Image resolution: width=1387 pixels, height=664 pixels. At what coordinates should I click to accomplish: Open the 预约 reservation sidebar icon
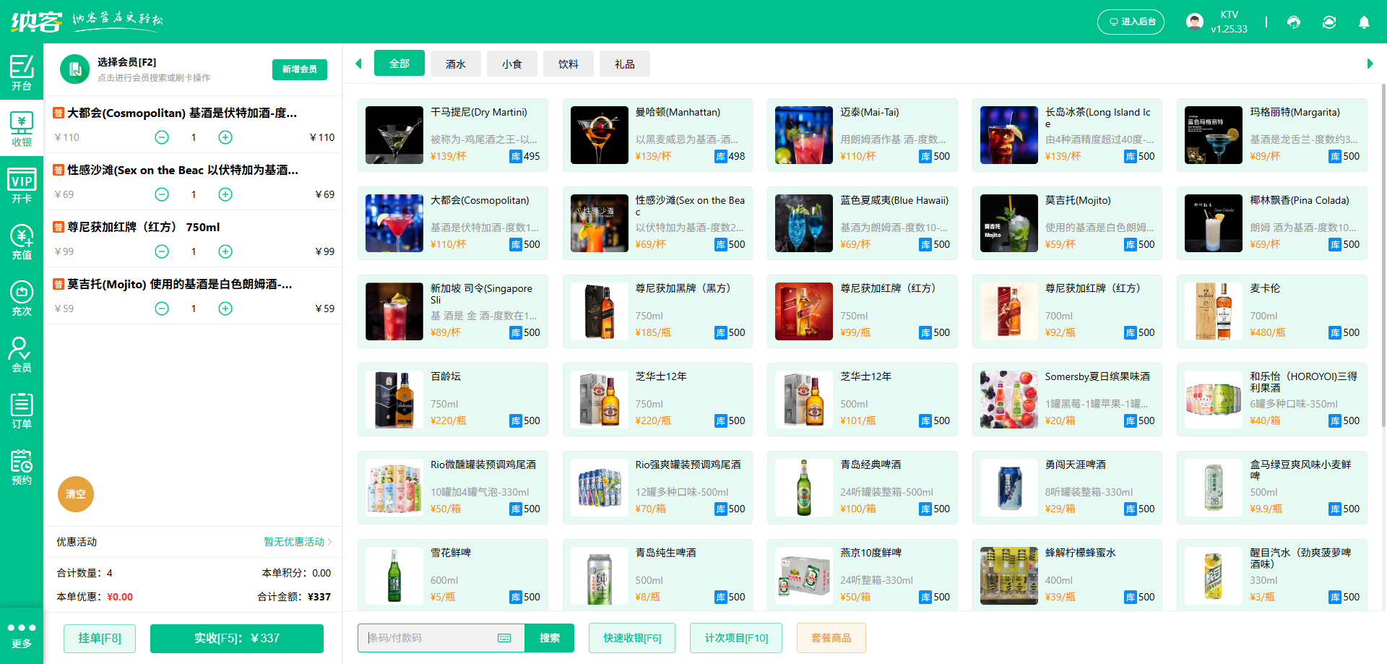[22, 467]
